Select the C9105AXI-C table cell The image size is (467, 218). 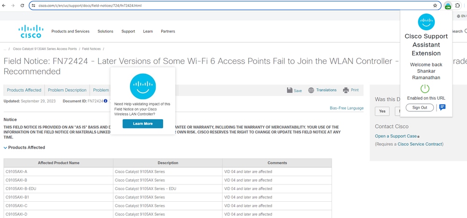(59, 205)
